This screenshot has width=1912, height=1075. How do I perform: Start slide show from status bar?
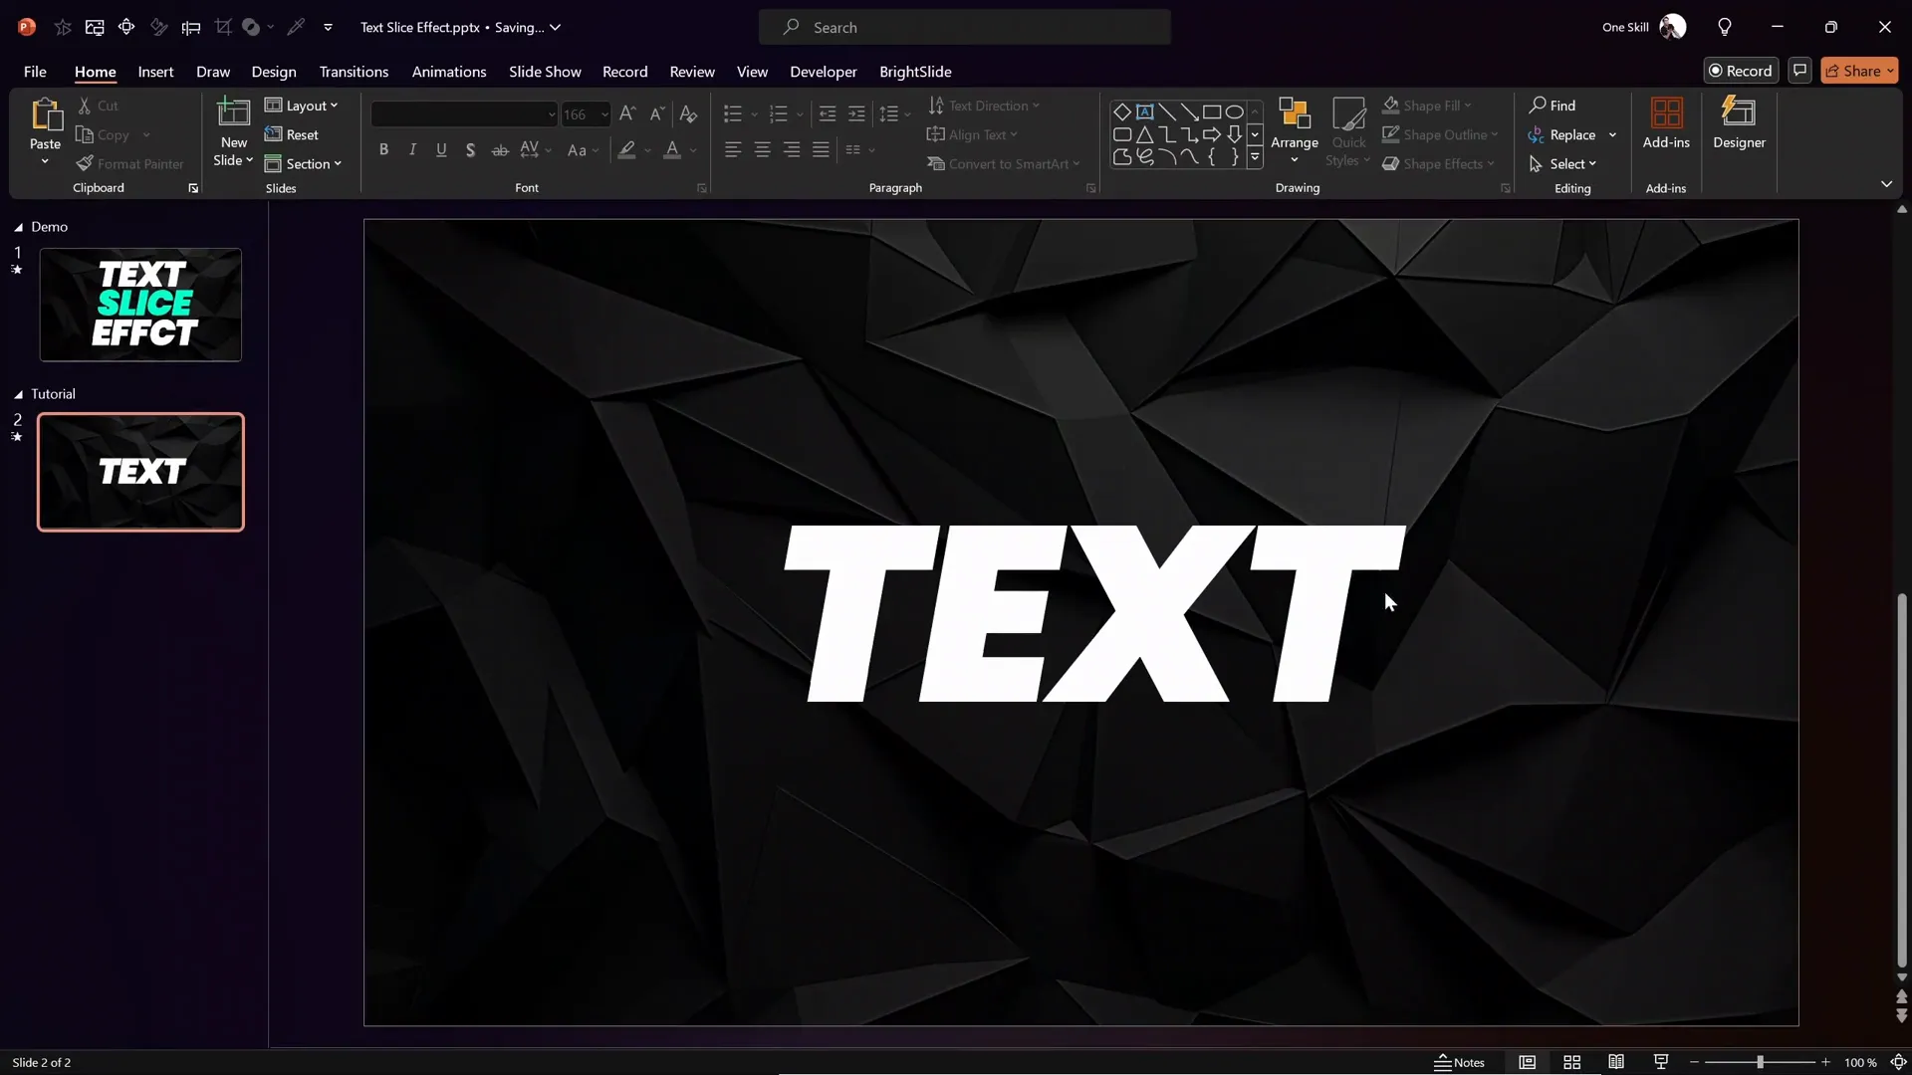1660,1062
